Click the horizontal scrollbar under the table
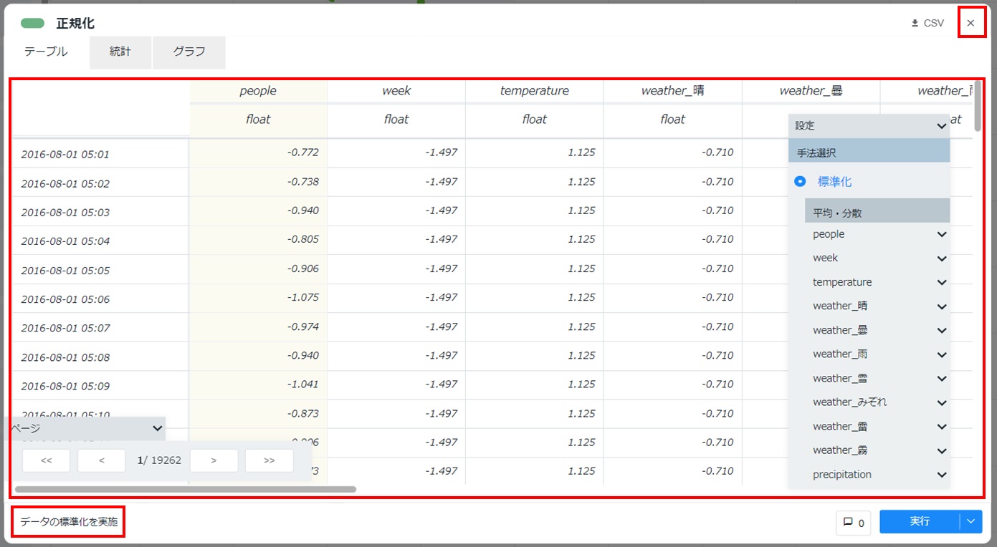The height and width of the screenshot is (547, 997). (185, 490)
